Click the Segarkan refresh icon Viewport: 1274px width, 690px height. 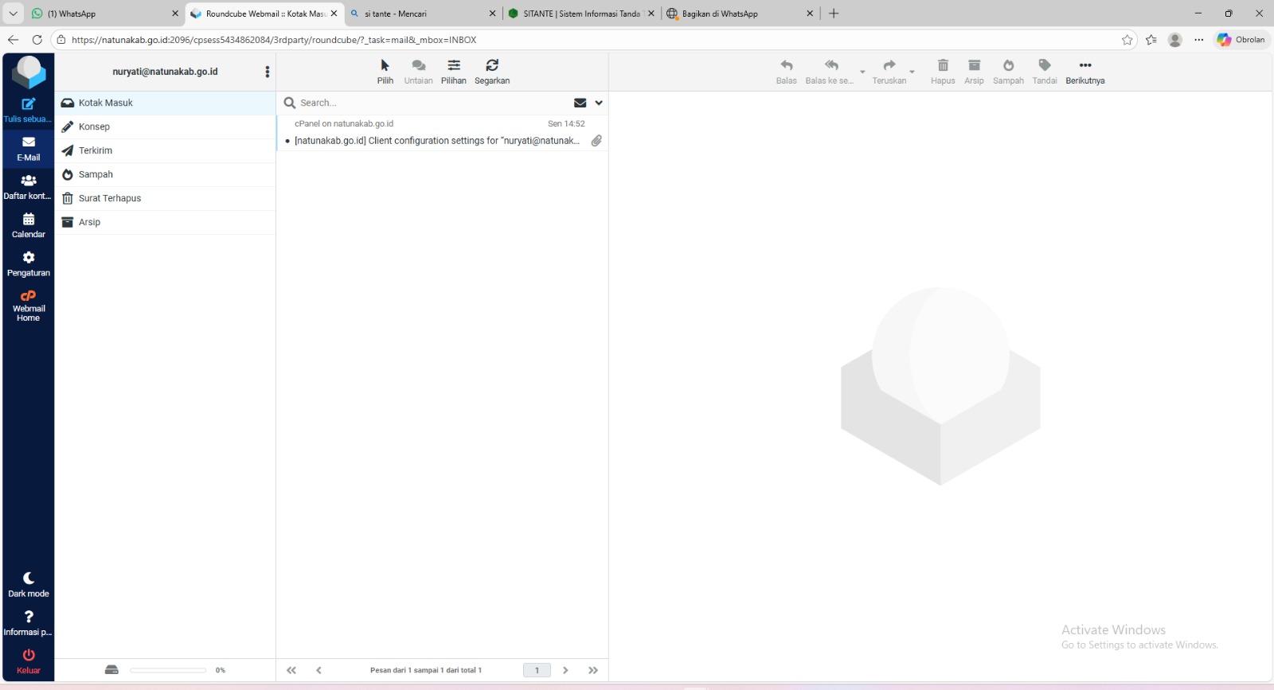(492, 66)
